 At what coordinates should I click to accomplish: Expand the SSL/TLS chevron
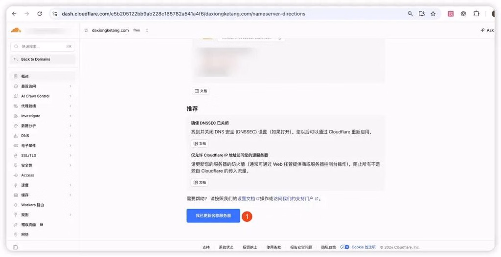click(x=70, y=155)
